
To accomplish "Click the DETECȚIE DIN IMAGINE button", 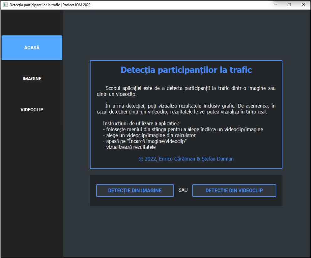I will (x=135, y=190).
